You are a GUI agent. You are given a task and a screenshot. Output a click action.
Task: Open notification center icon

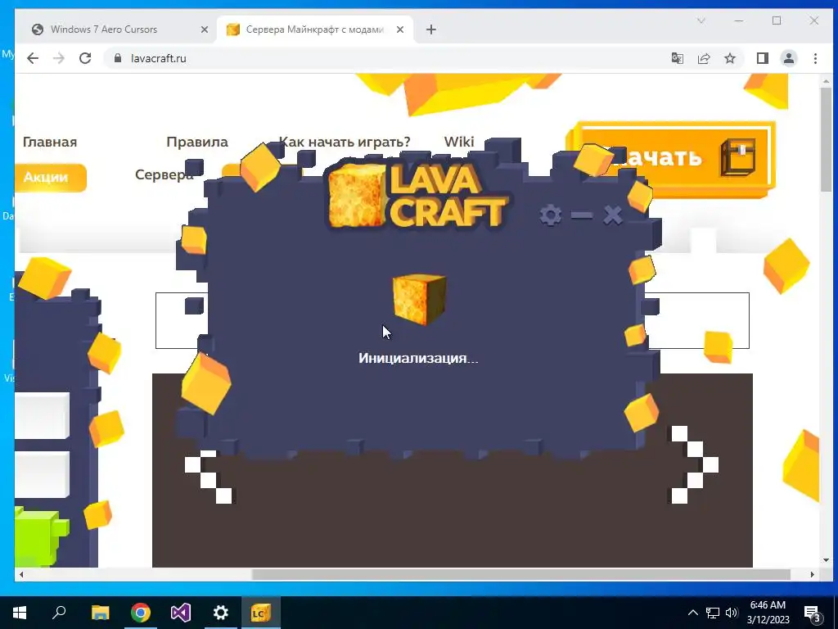pyautogui.click(x=812, y=613)
